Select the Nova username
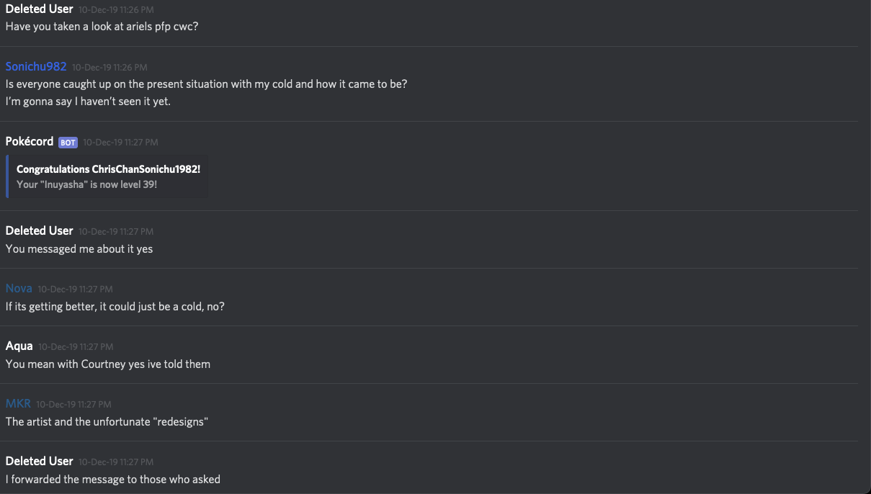This screenshot has width=871, height=494. click(x=19, y=288)
